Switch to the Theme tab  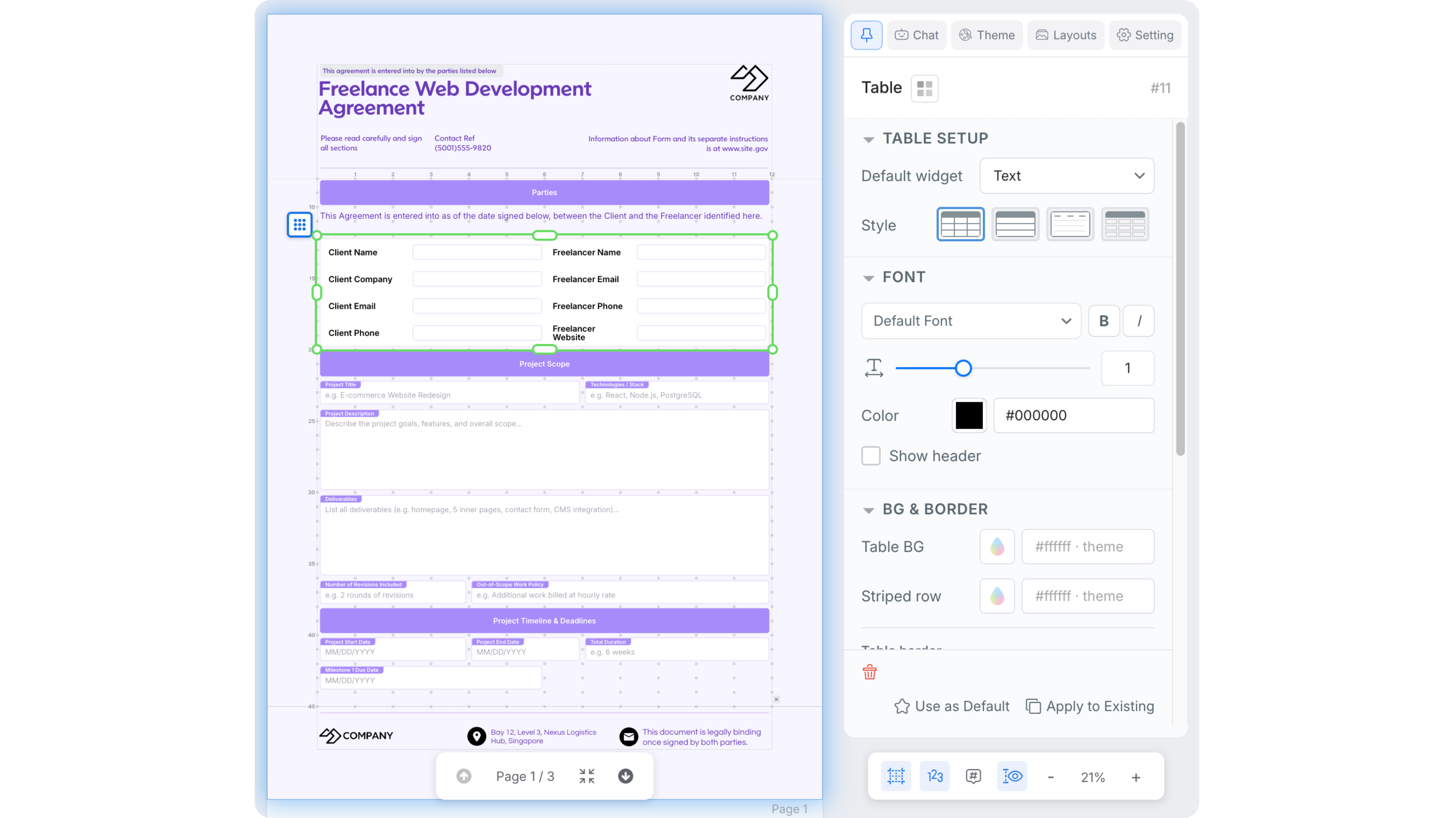987,35
